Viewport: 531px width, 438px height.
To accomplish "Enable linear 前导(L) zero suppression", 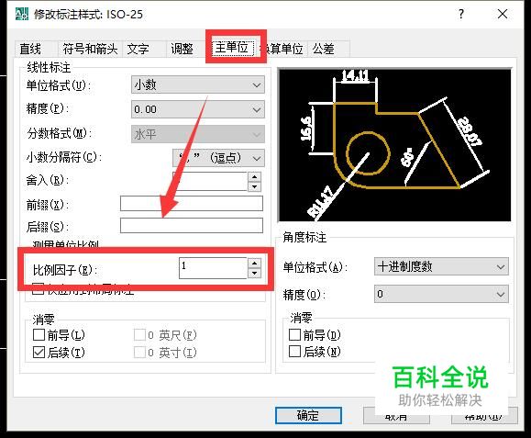I will 39,335.
